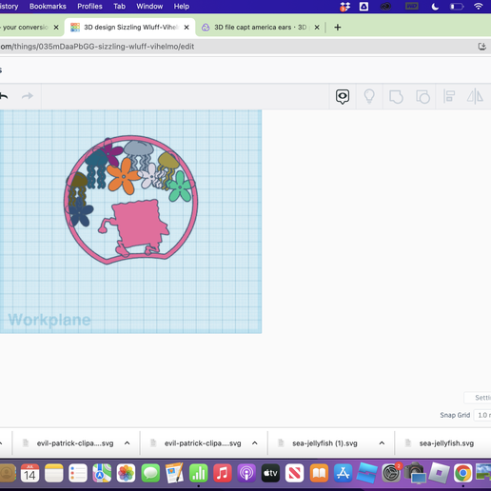Select the gray jellyfish shape
Screen dimensions: 491x491
(x=139, y=149)
